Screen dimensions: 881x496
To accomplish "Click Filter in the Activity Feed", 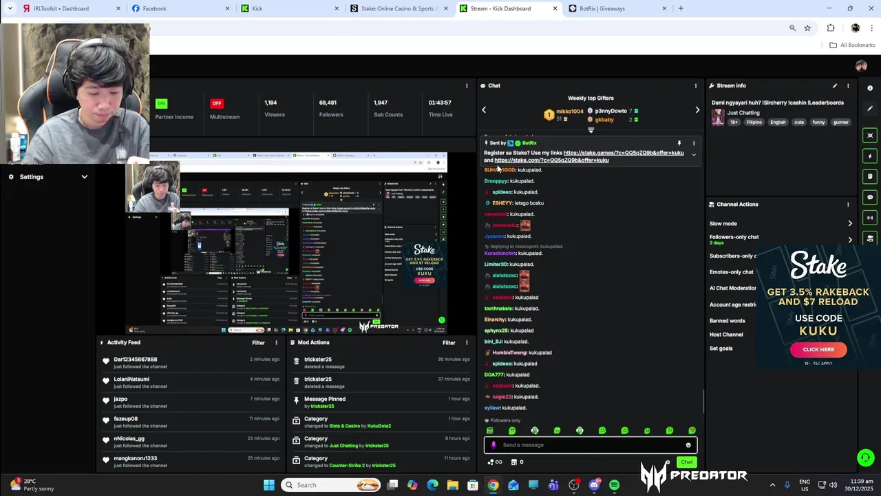I will tap(258, 342).
